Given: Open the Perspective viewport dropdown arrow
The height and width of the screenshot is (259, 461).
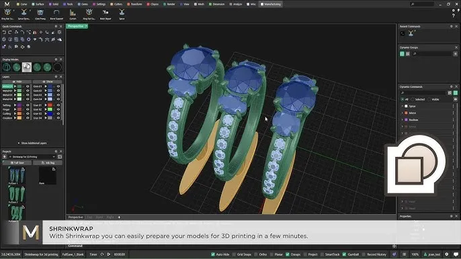Looking at the screenshot, I should point(86,26).
